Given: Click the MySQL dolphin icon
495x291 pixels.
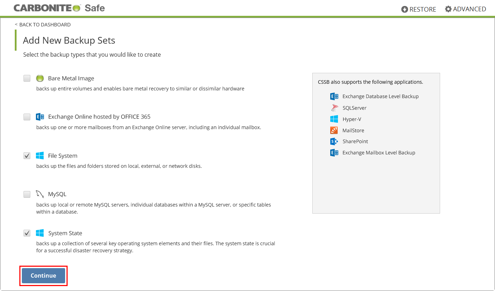Looking at the screenshot, I should [x=40, y=194].
